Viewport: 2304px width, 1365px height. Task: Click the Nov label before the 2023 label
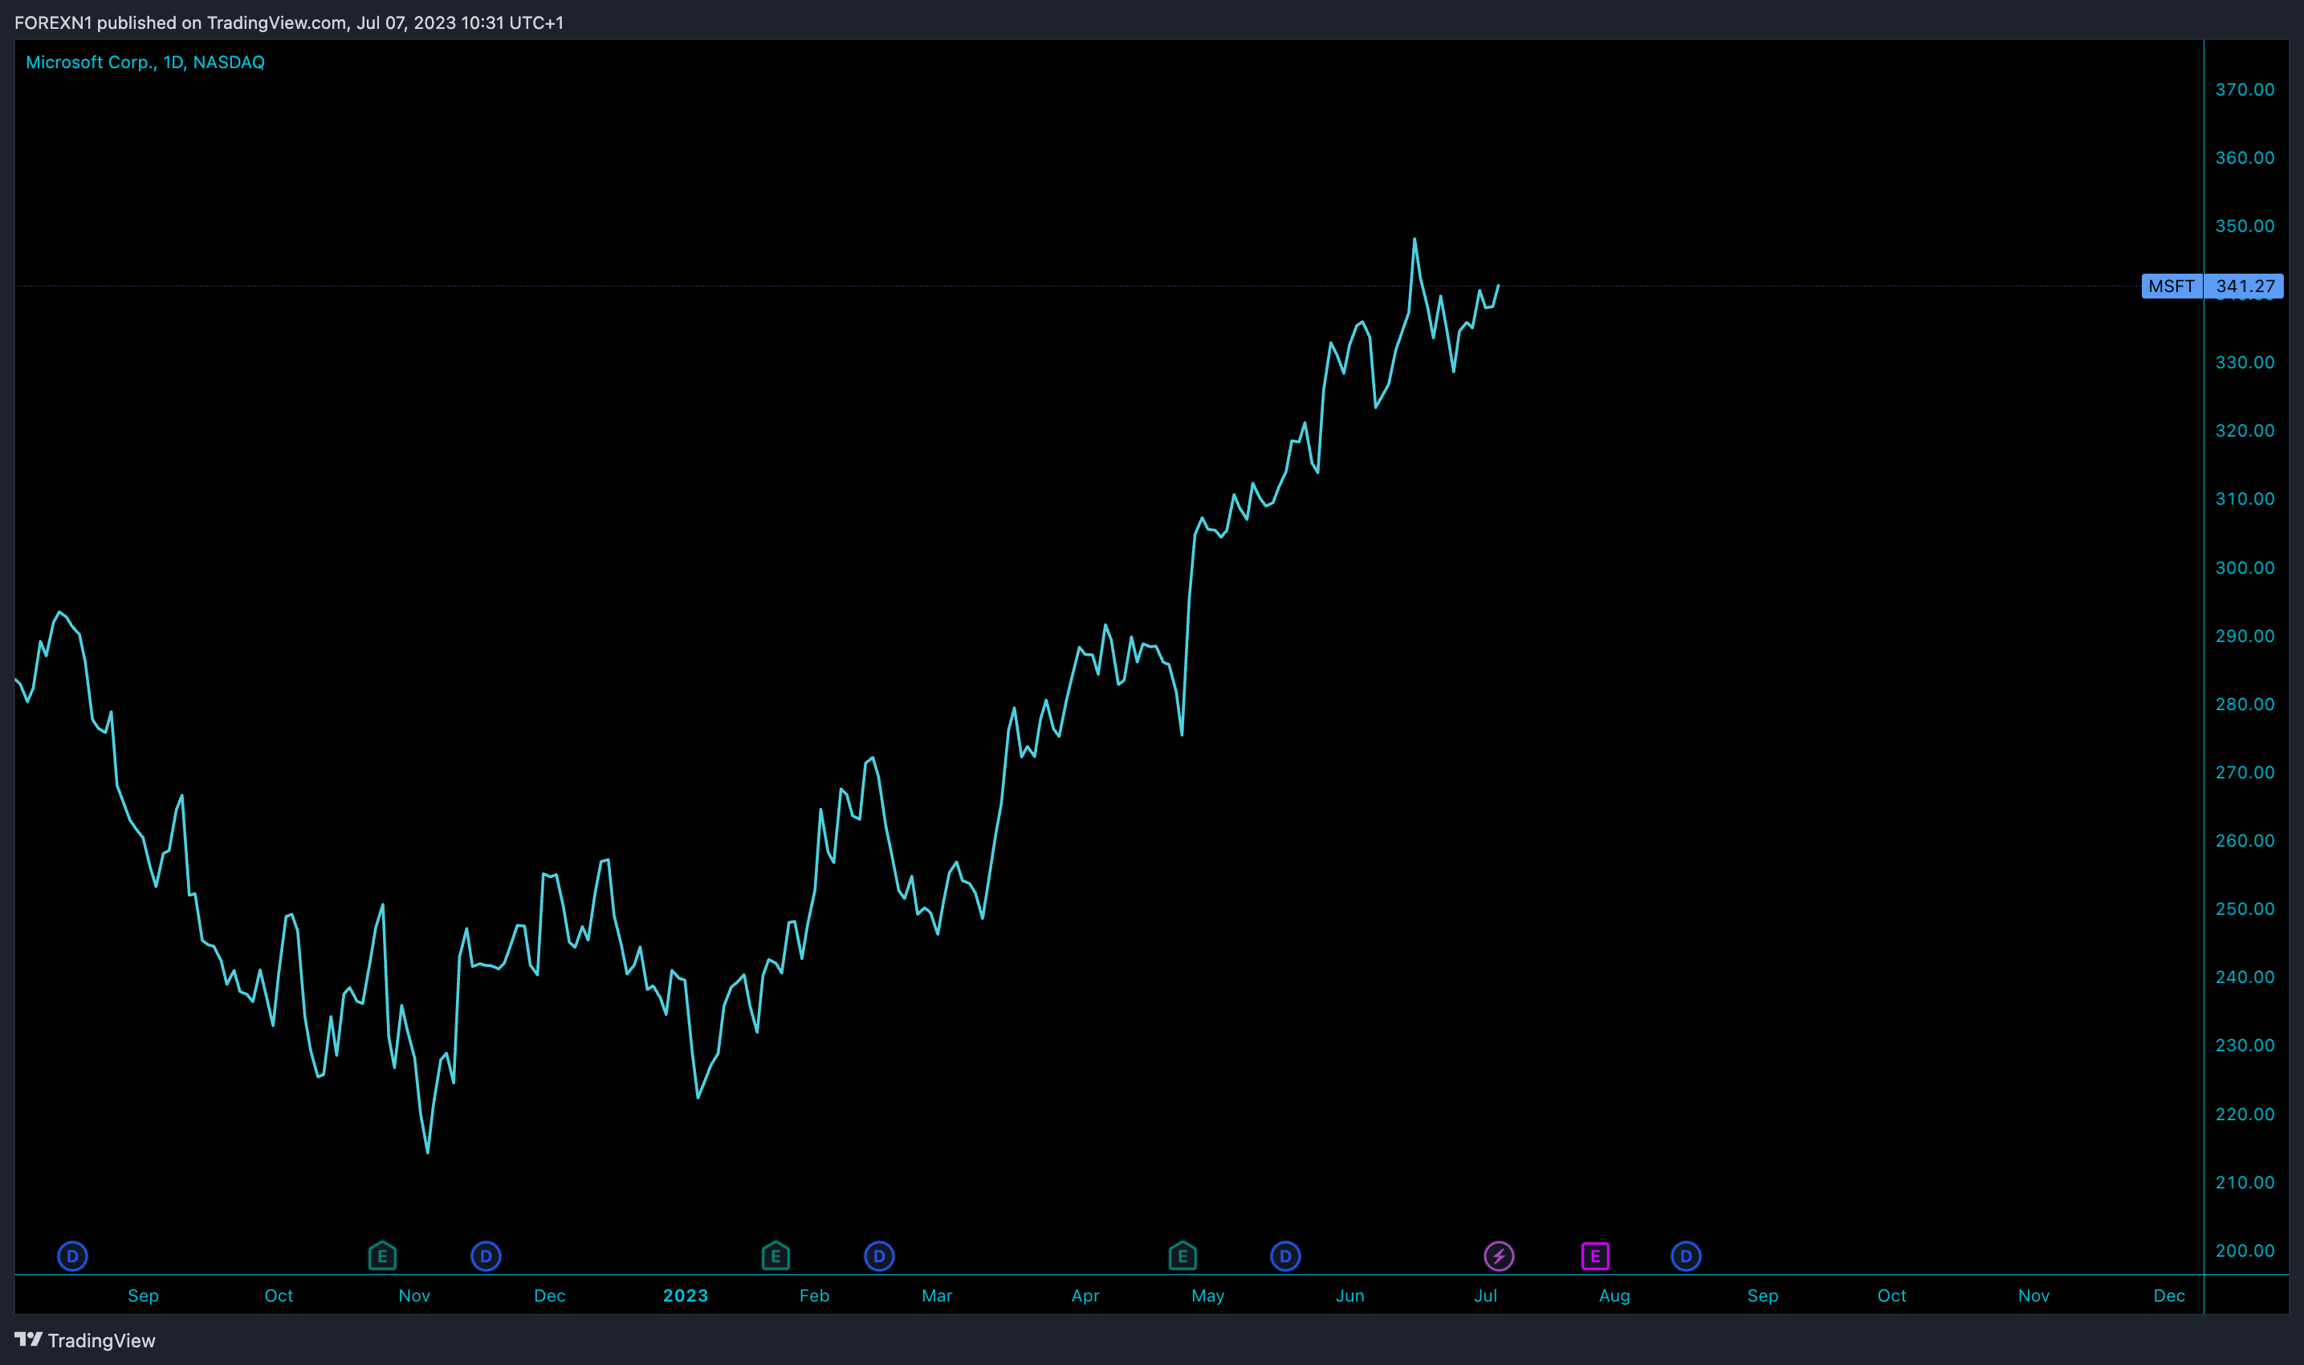click(x=414, y=1295)
